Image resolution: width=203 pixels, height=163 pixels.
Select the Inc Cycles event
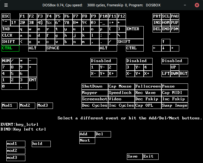121,106
